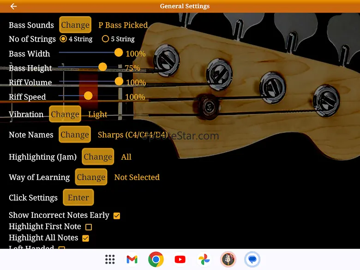Open Google Photos from the taskbar
Screen dimensions: 360x270
coord(204,259)
